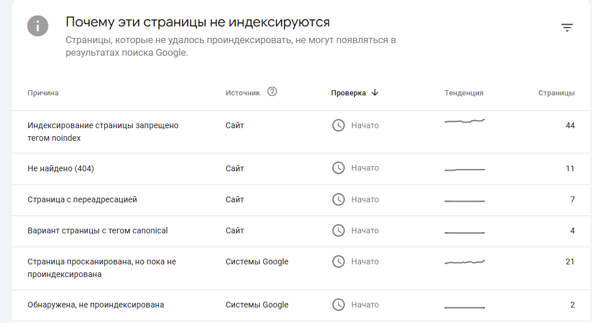This screenshot has height=323, width=592.
Task: Click the Причина column header
Action: coord(43,93)
